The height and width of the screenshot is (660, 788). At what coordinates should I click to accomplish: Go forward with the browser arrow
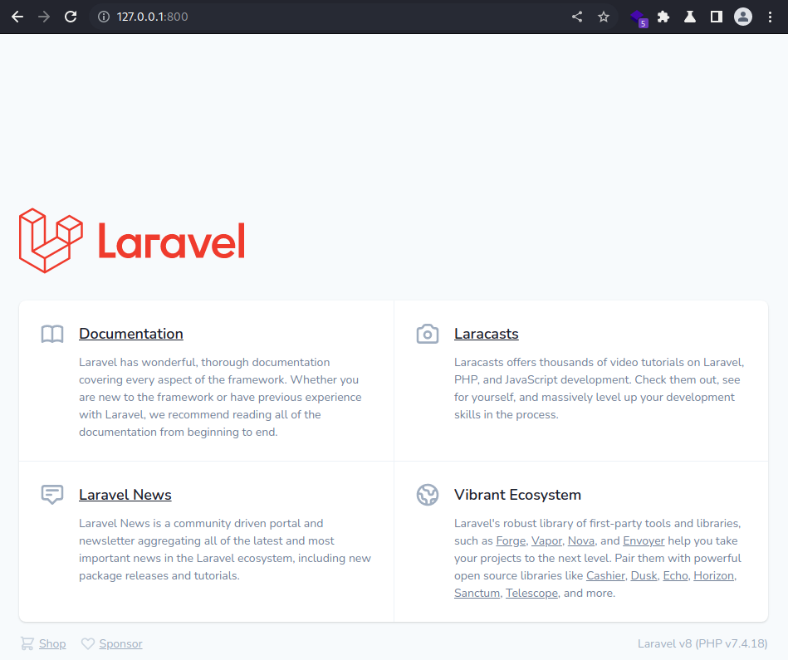pyautogui.click(x=44, y=17)
